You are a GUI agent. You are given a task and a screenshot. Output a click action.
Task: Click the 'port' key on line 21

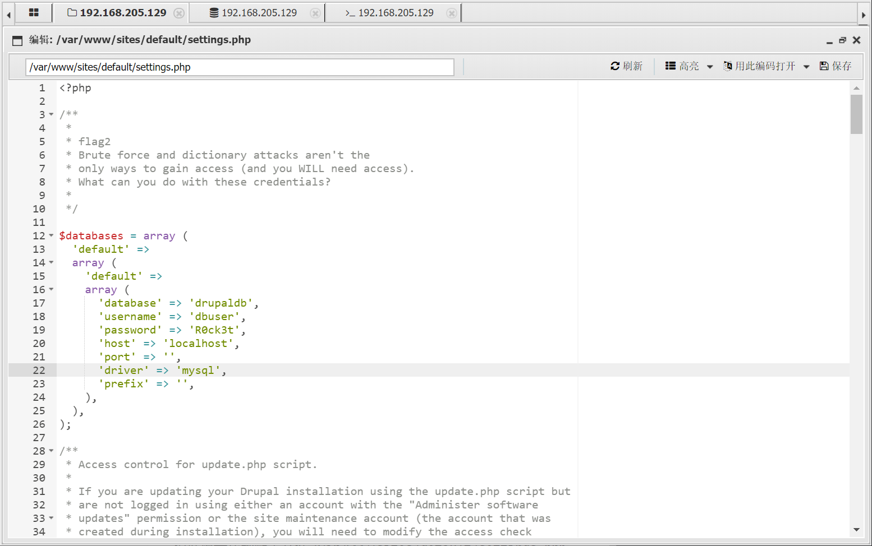pos(117,357)
